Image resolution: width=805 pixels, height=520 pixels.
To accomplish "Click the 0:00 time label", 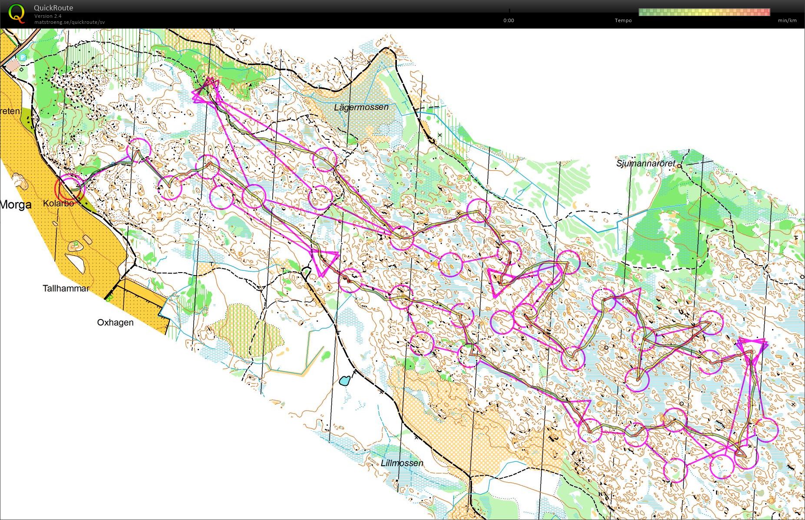I will click(508, 20).
